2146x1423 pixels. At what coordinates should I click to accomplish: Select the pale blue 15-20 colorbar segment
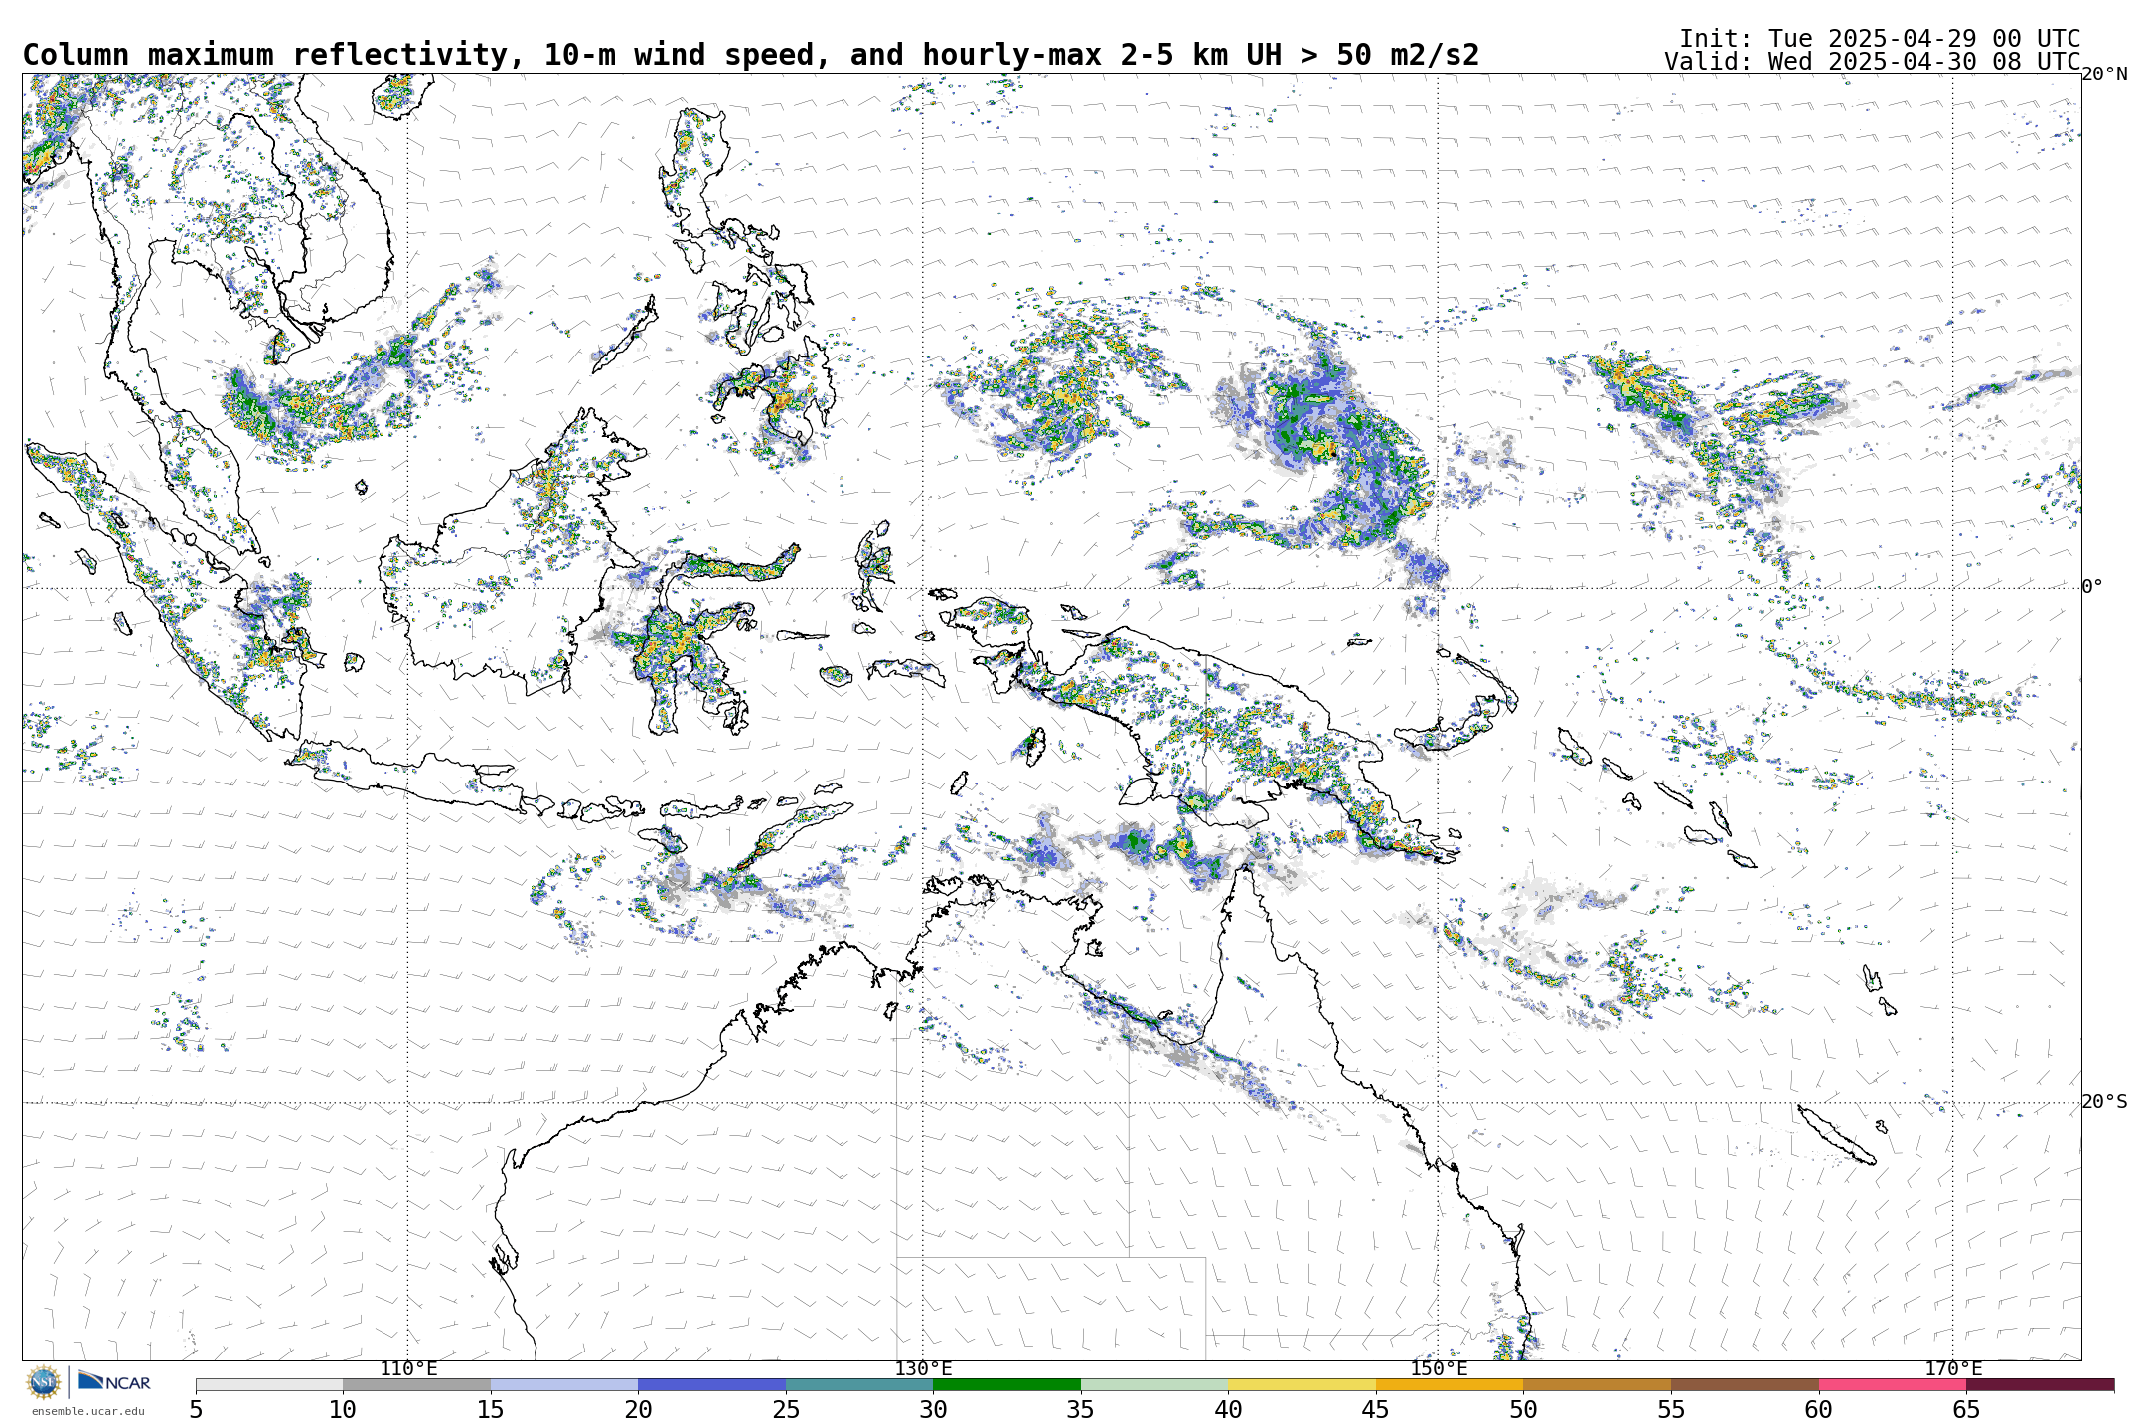click(564, 1384)
